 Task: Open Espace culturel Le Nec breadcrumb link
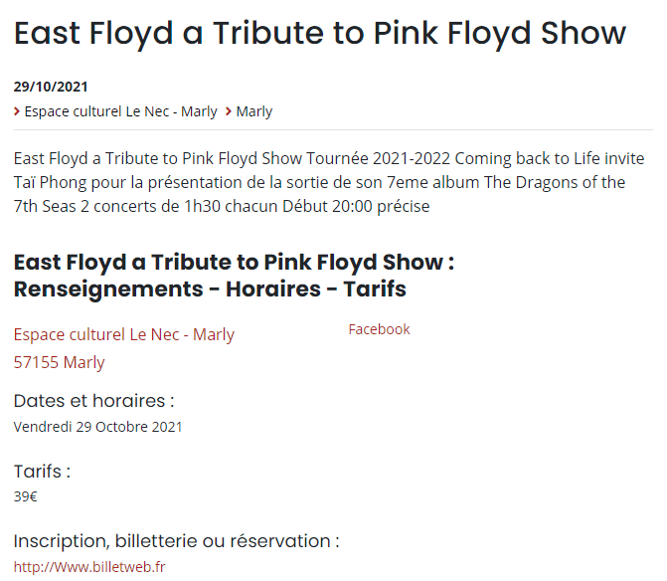121,111
